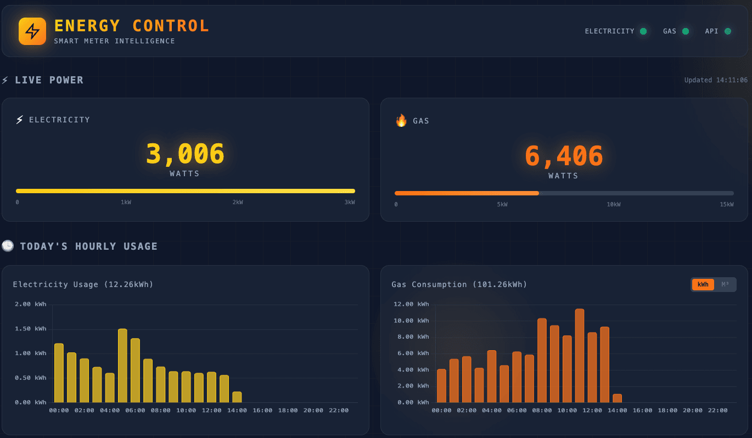Viewport: 752px width, 438px height.
Task: Click the Gas status indicator dot
Action: [x=686, y=31]
